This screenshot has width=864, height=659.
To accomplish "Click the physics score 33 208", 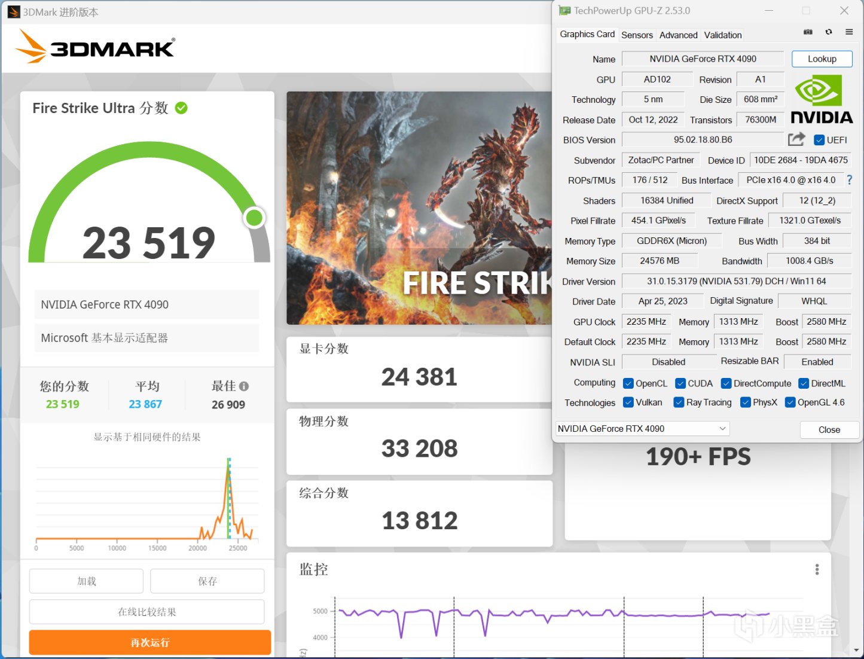I will [x=419, y=449].
